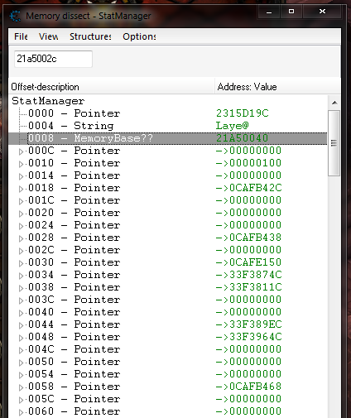Select the 0000 Pointer entry
The image size is (351, 418).
point(75,113)
